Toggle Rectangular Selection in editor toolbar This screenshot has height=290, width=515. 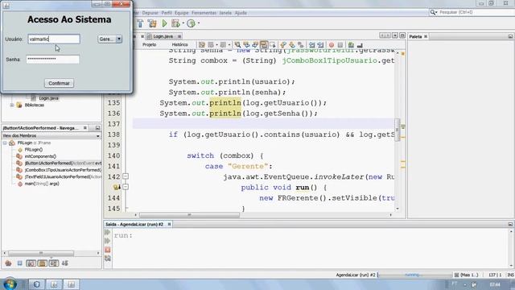click(273, 45)
